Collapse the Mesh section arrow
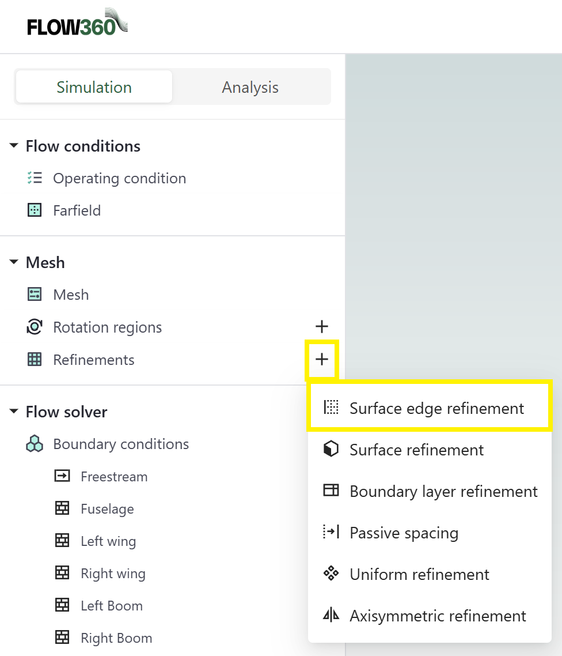The image size is (562, 656). pyautogui.click(x=14, y=262)
